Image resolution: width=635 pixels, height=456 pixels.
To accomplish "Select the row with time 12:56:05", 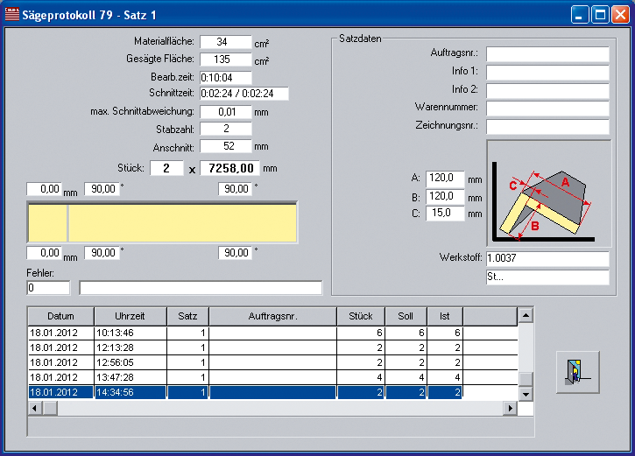I will (x=273, y=362).
